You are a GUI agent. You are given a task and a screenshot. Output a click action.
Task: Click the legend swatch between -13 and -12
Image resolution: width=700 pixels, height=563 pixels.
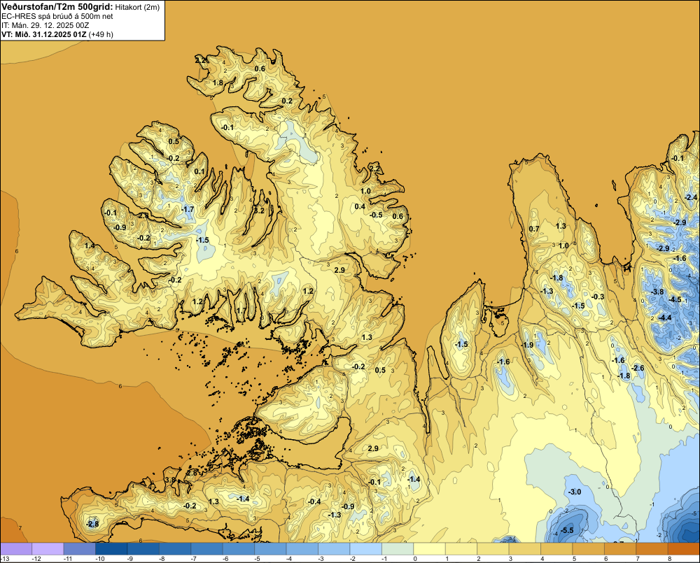[16, 548]
